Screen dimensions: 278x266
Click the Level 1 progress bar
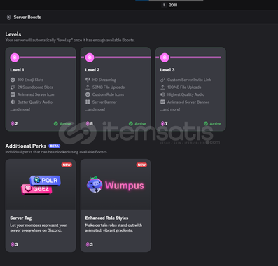(x=48, y=57)
